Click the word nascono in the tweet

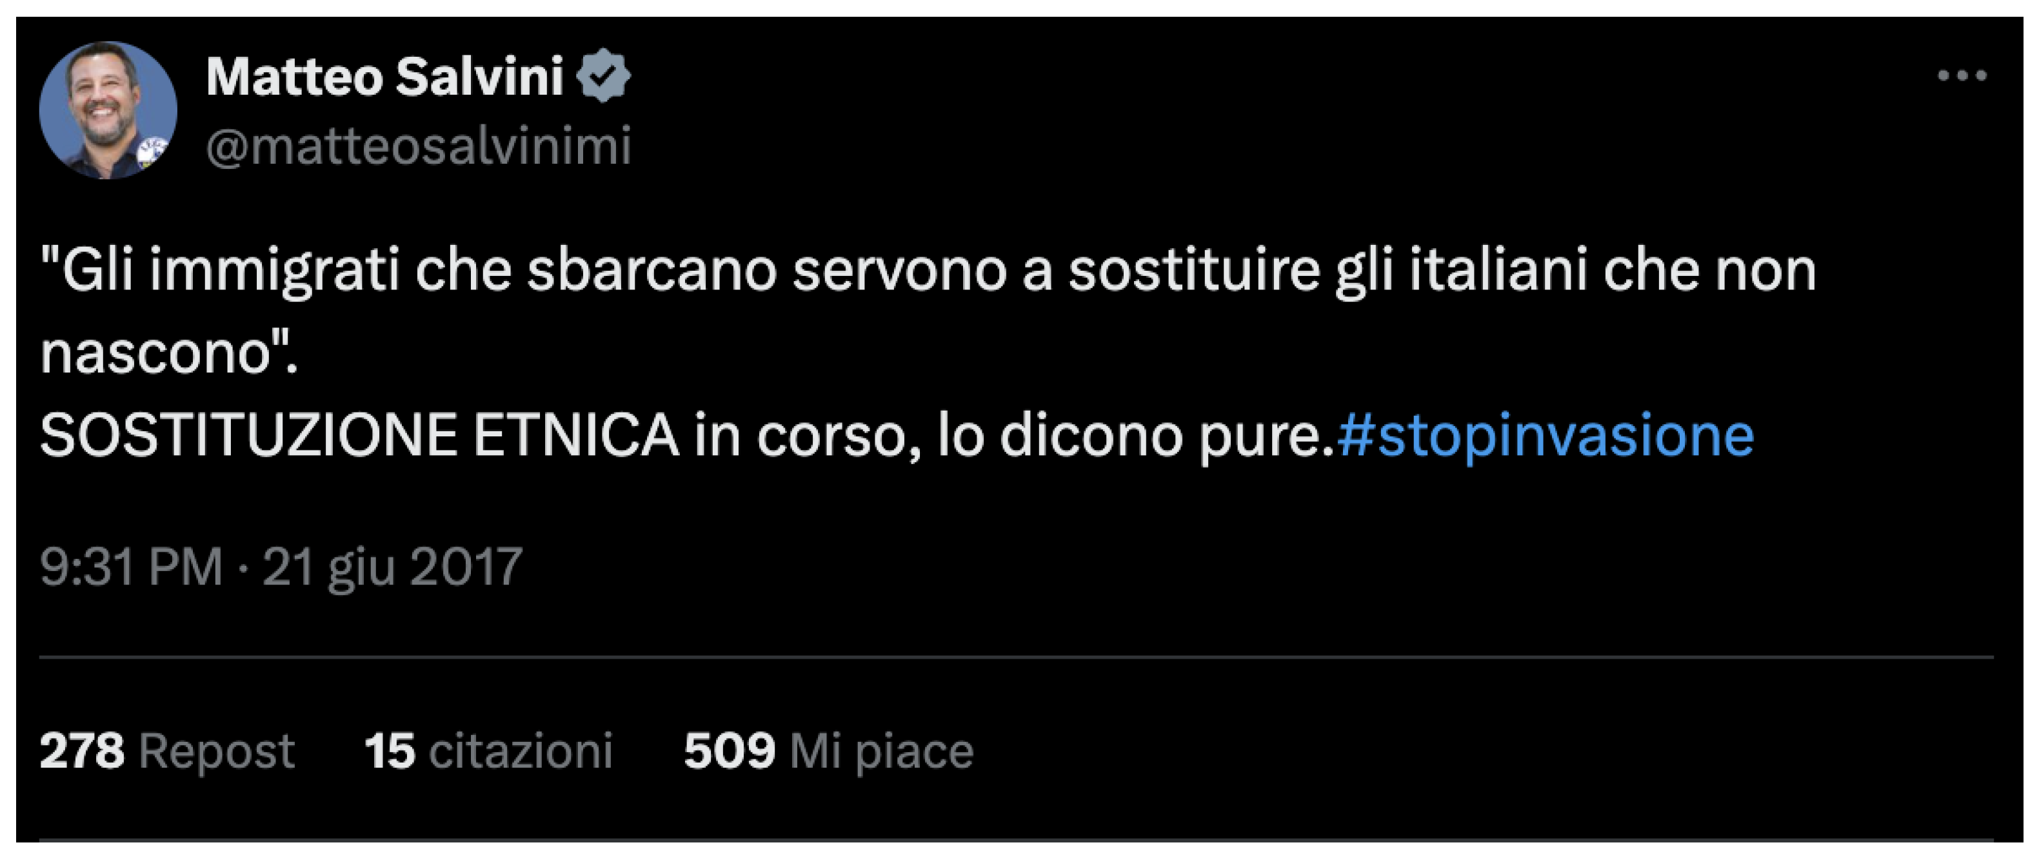[157, 353]
